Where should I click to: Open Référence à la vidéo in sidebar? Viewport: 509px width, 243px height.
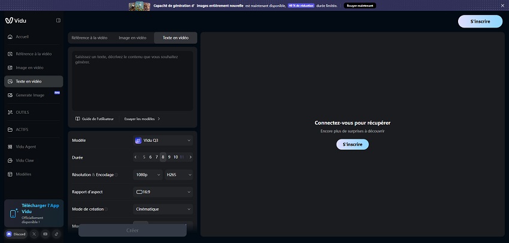(34, 54)
